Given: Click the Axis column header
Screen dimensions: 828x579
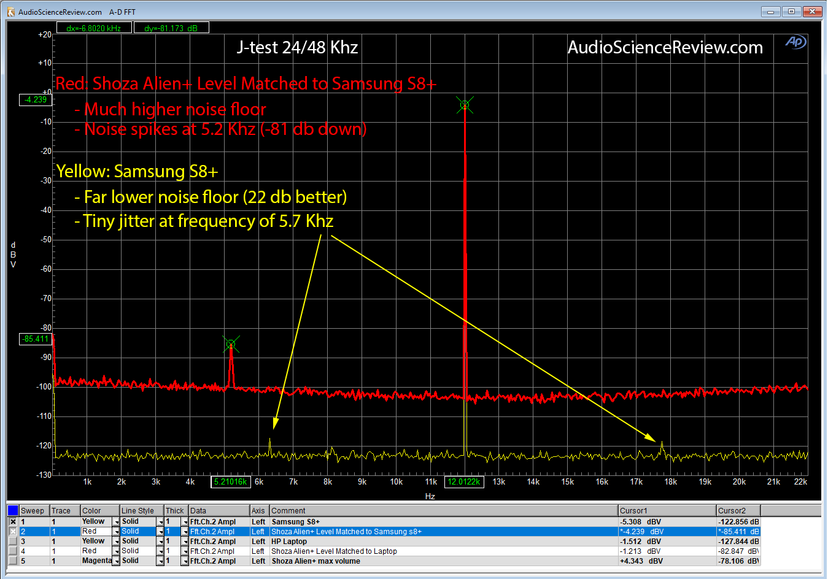Looking at the screenshot, I should (x=260, y=511).
